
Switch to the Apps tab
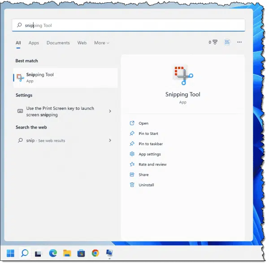click(34, 43)
